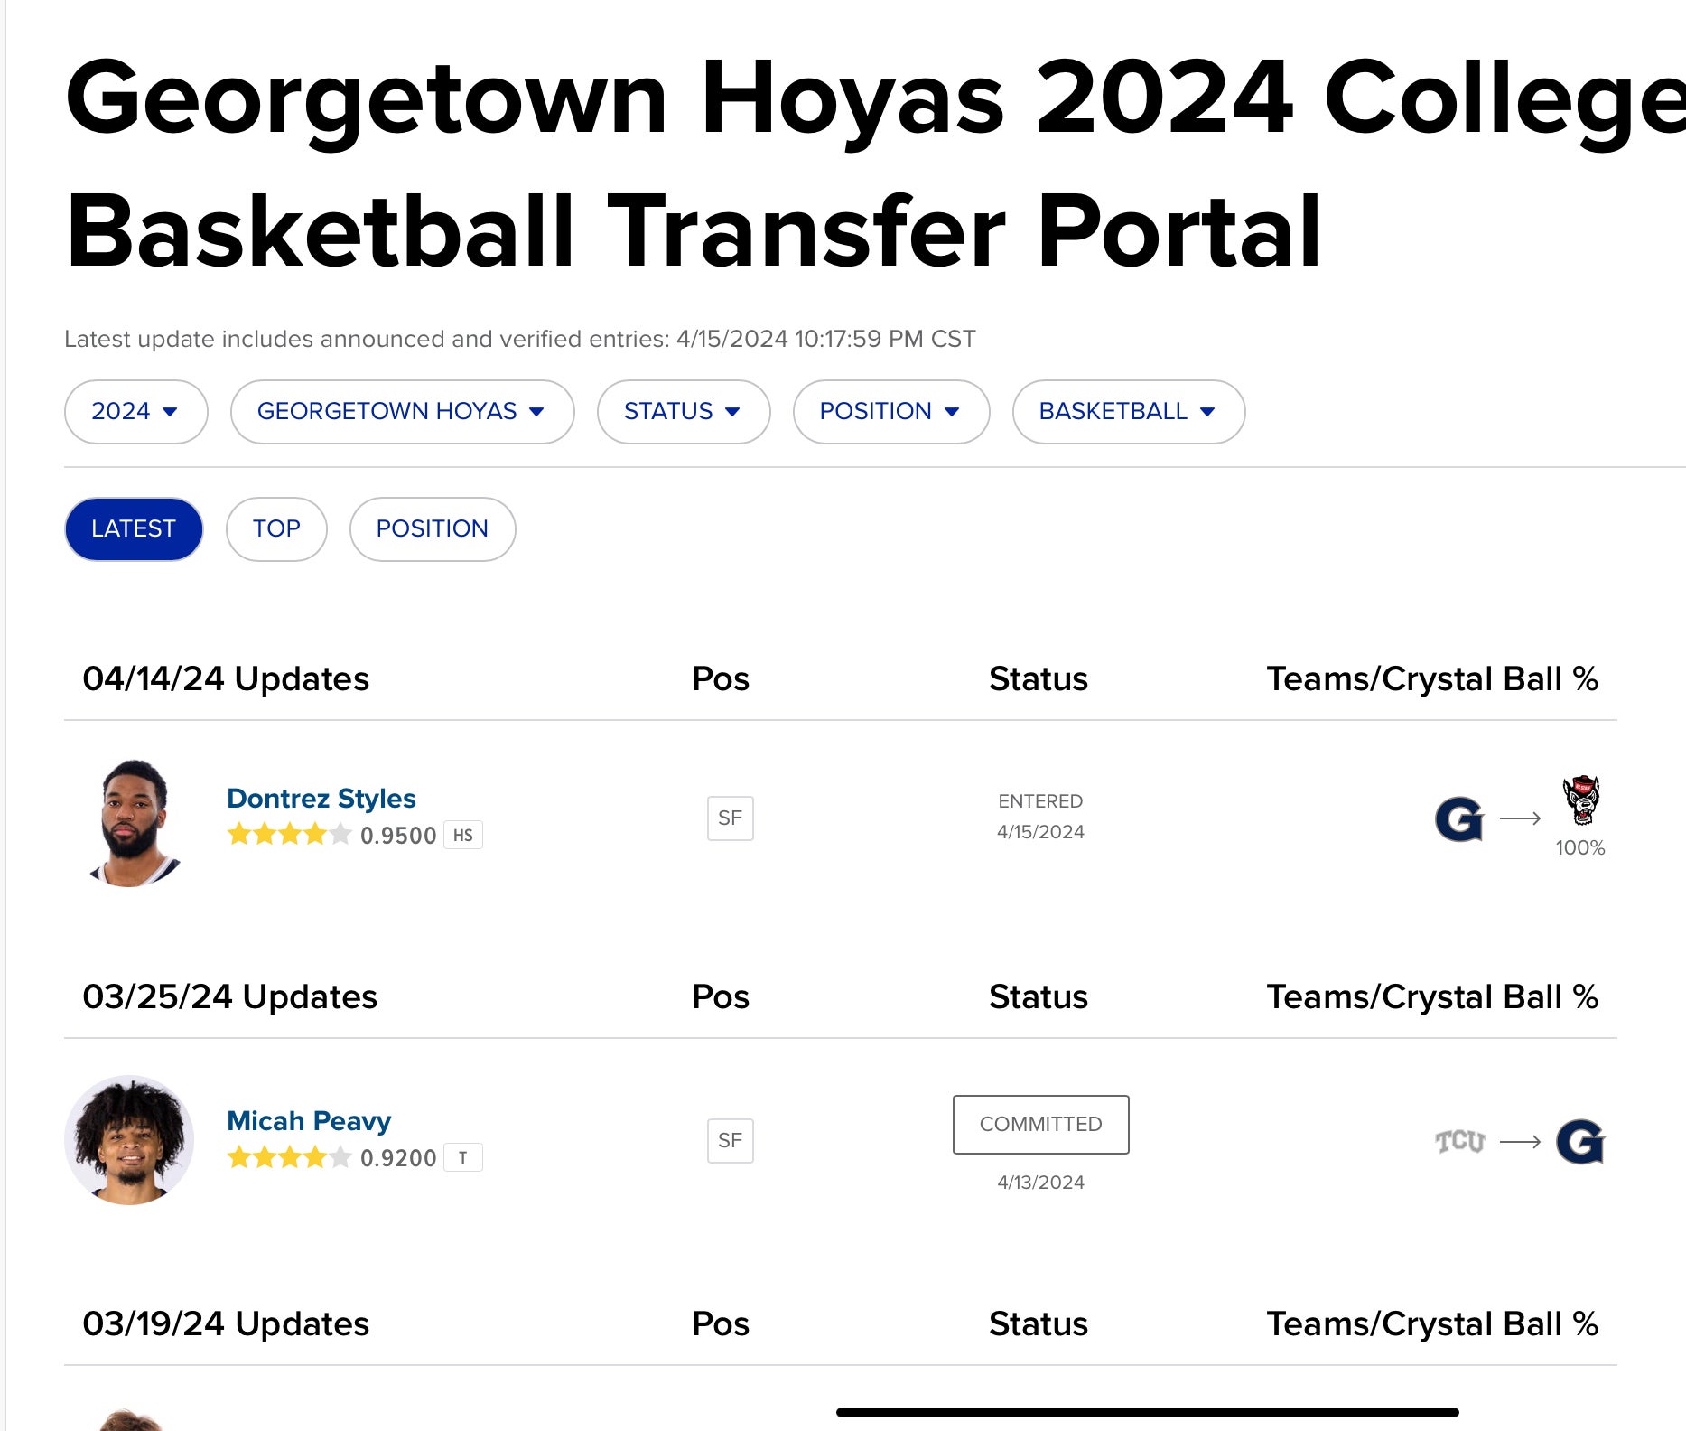Toggle the TOP filter pill
This screenshot has width=1686, height=1431.
click(x=276, y=528)
